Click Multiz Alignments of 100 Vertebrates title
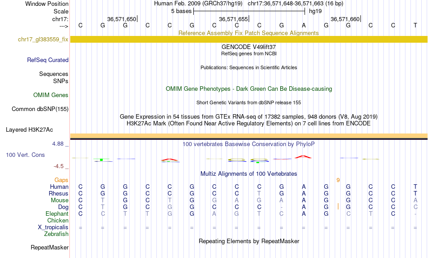The width and height of the screenshot is (428, 258). [249, 174]
